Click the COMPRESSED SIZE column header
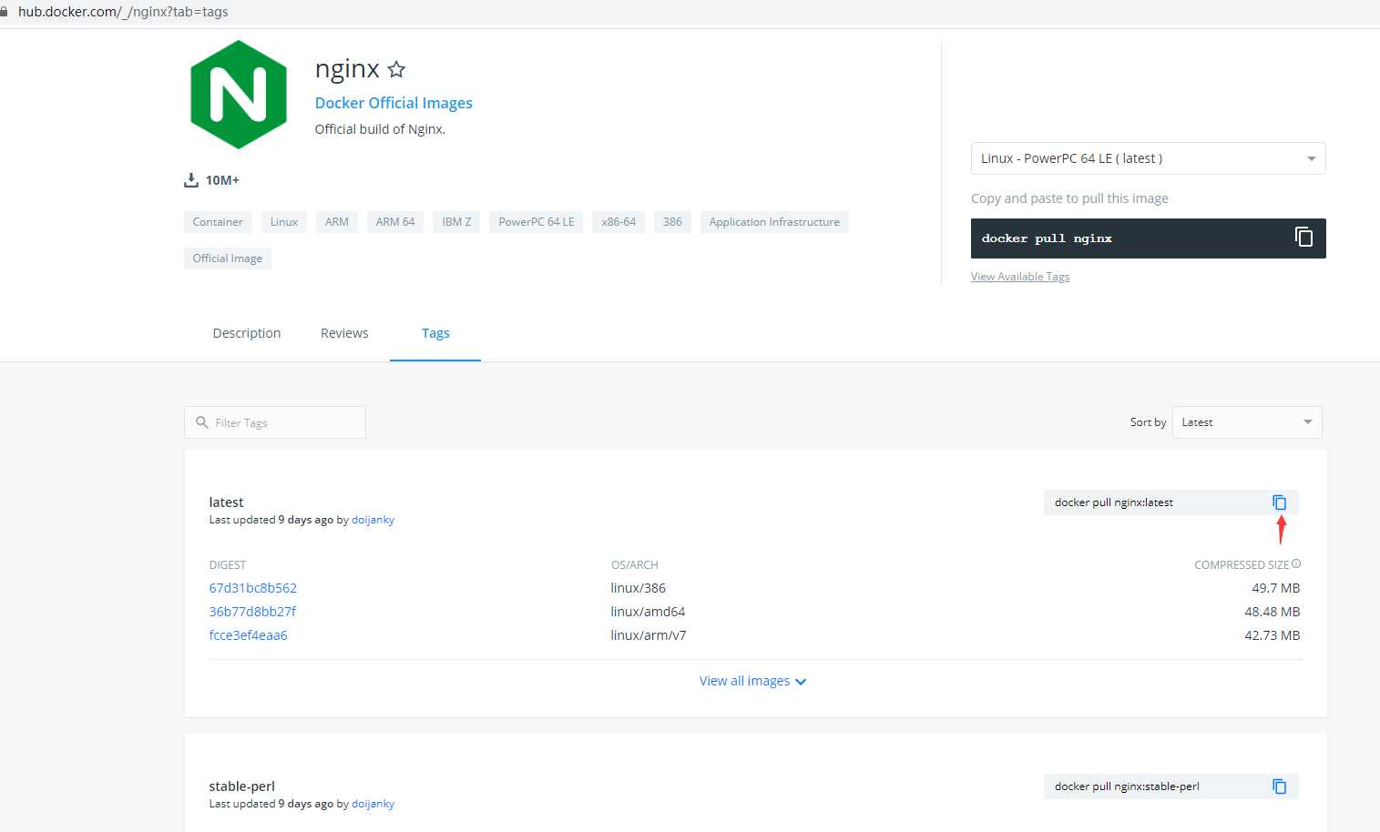 coord(1242,565)
